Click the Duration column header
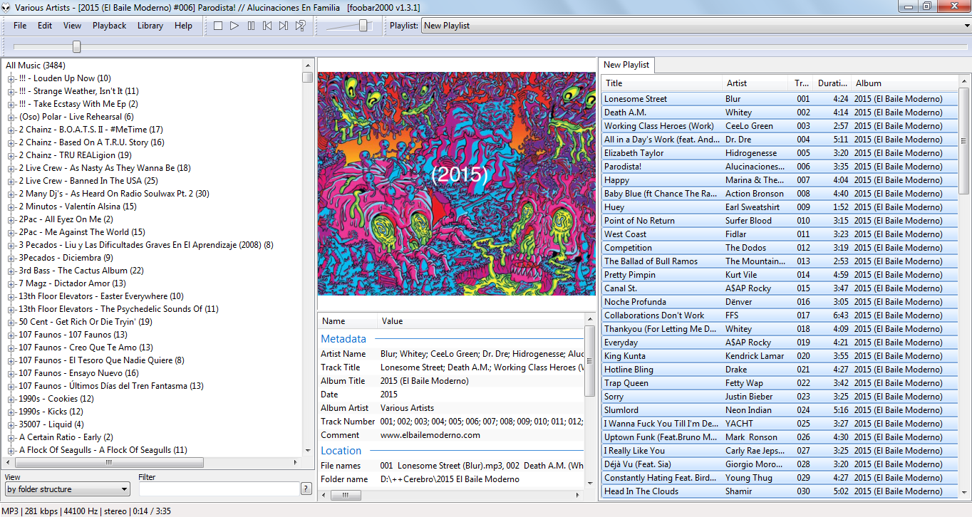 point(831,83)
